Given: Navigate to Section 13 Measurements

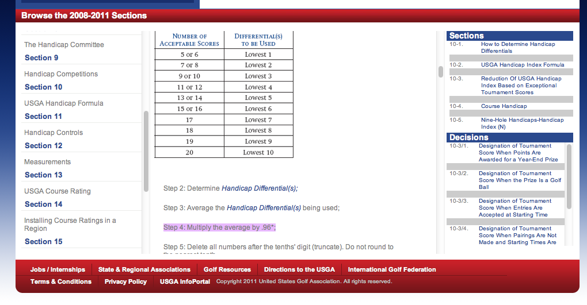Looking at the screenshot, I should click(x=43, y=175).
